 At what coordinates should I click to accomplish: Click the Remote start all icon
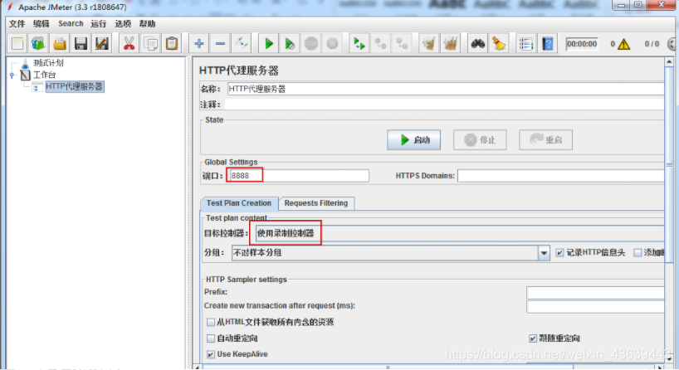coord(359,44)
